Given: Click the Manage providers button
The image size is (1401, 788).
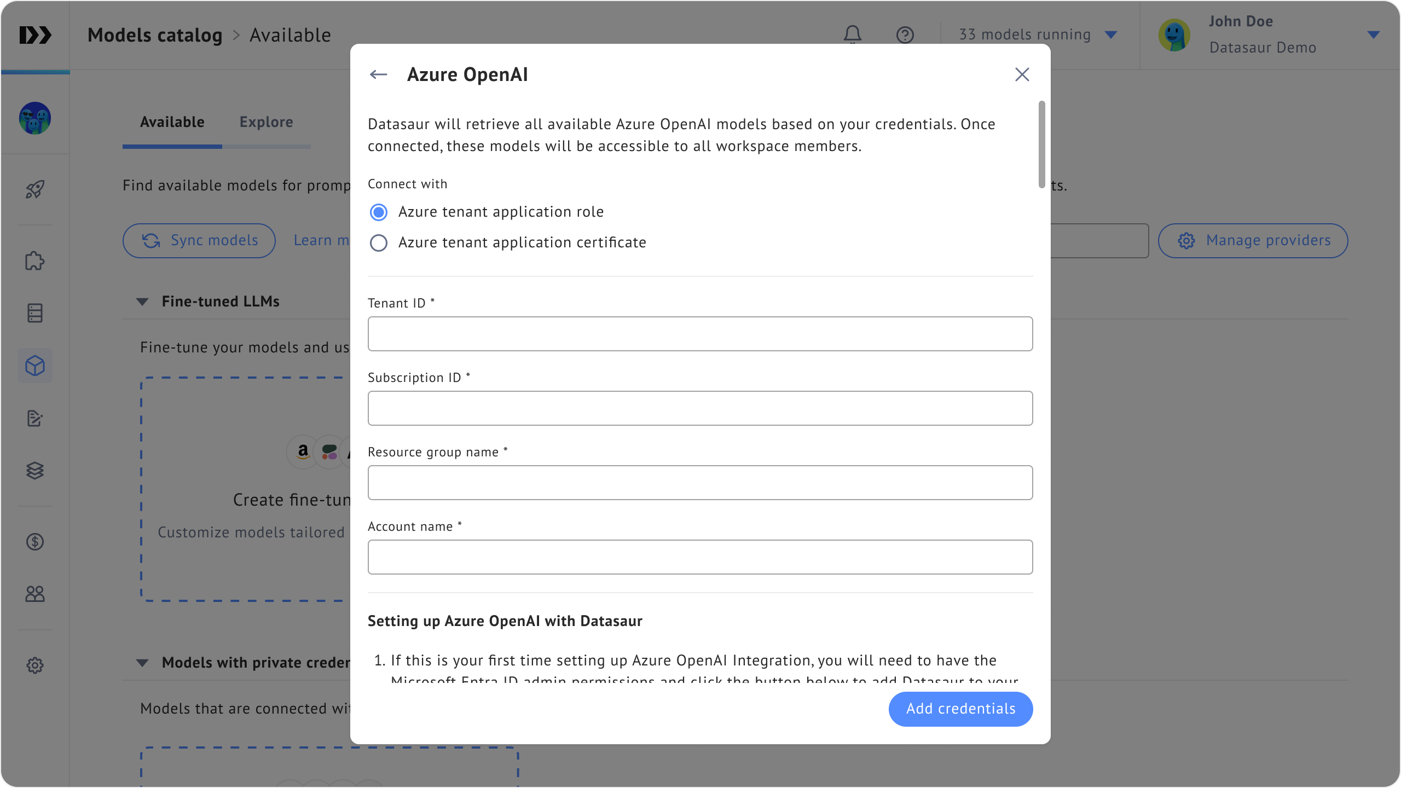Looking at the screenshot, I should pos(1253,241).
